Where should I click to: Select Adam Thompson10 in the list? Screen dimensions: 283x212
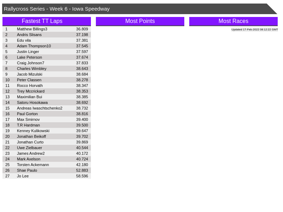(34, 46)
